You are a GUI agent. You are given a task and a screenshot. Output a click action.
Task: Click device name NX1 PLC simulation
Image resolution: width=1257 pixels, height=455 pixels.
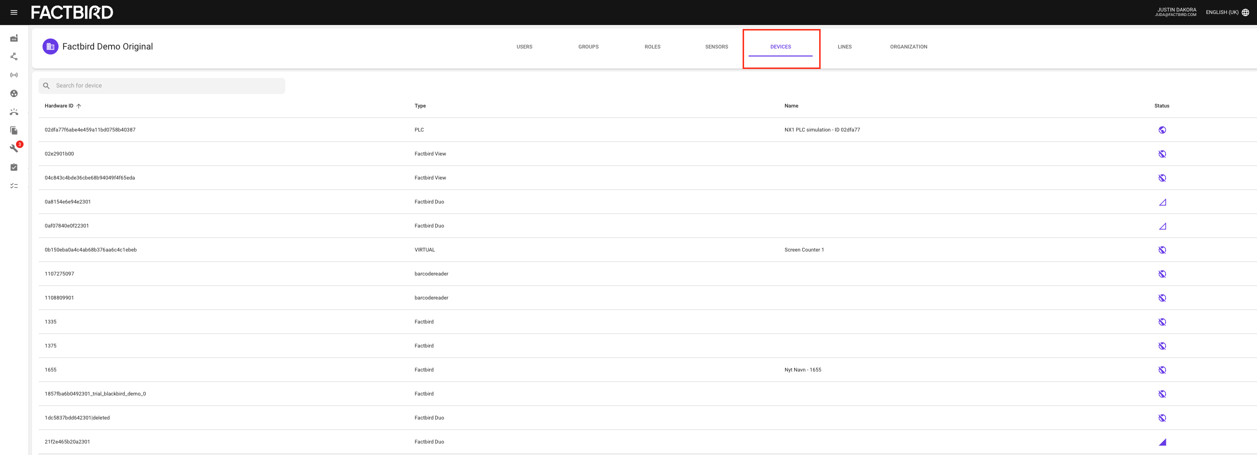point(822,130)
